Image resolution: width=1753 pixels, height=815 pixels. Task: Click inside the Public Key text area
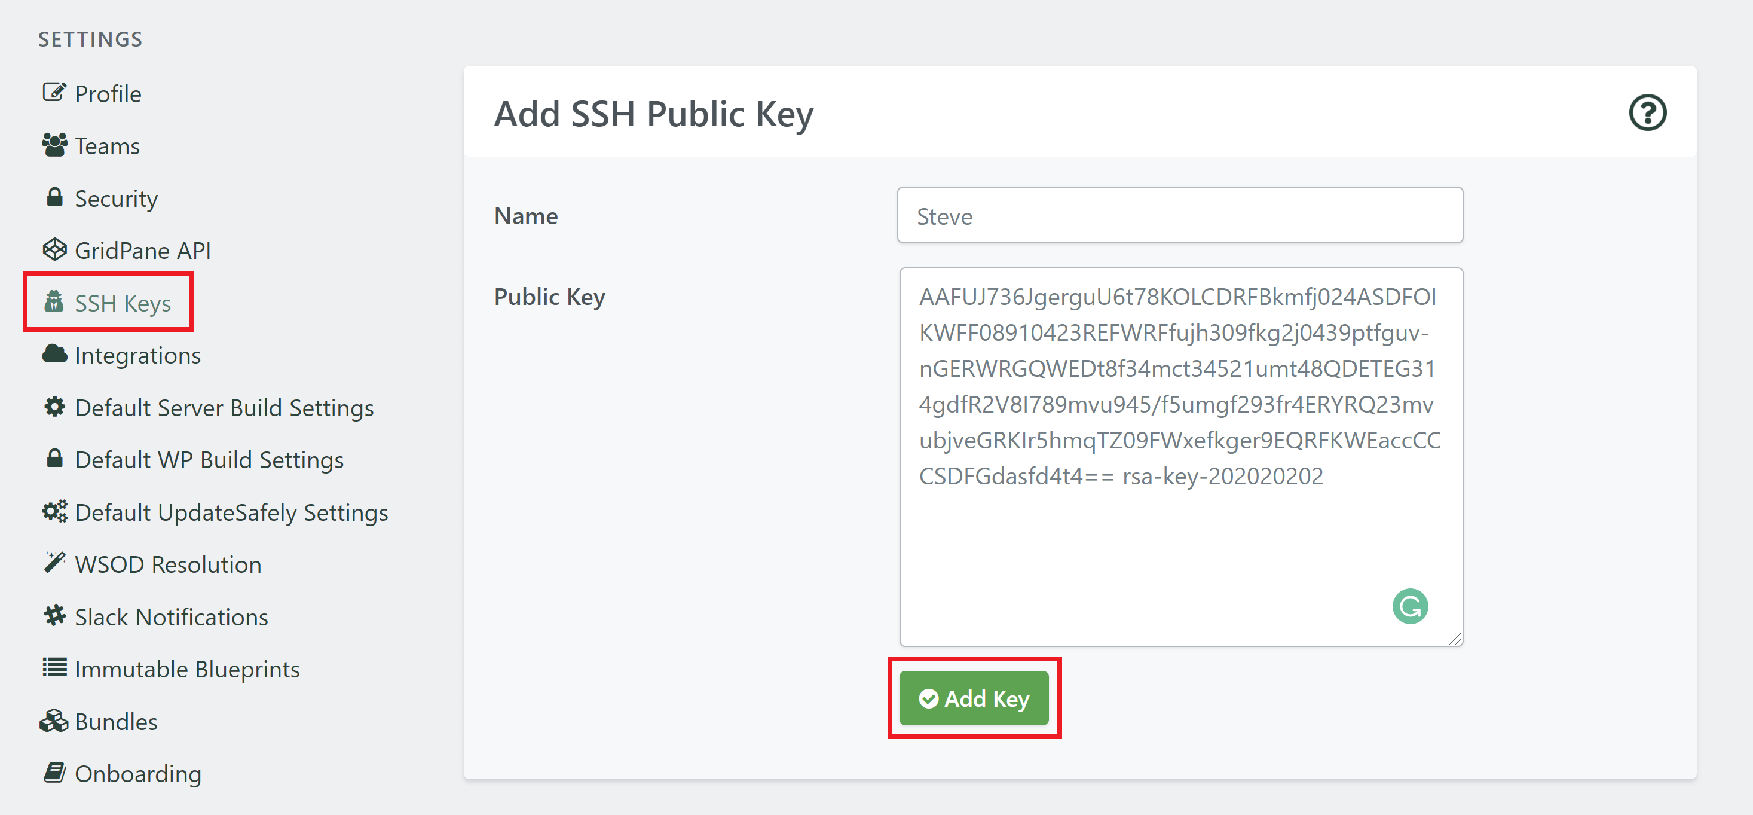1180,457
